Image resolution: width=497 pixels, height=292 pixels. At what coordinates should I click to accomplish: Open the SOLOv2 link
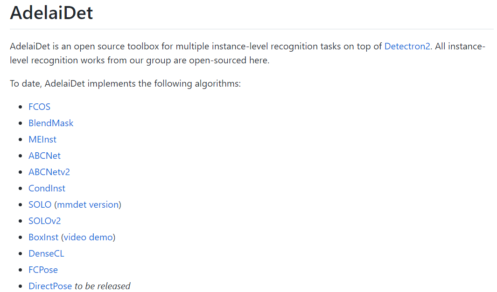[44, 221]
